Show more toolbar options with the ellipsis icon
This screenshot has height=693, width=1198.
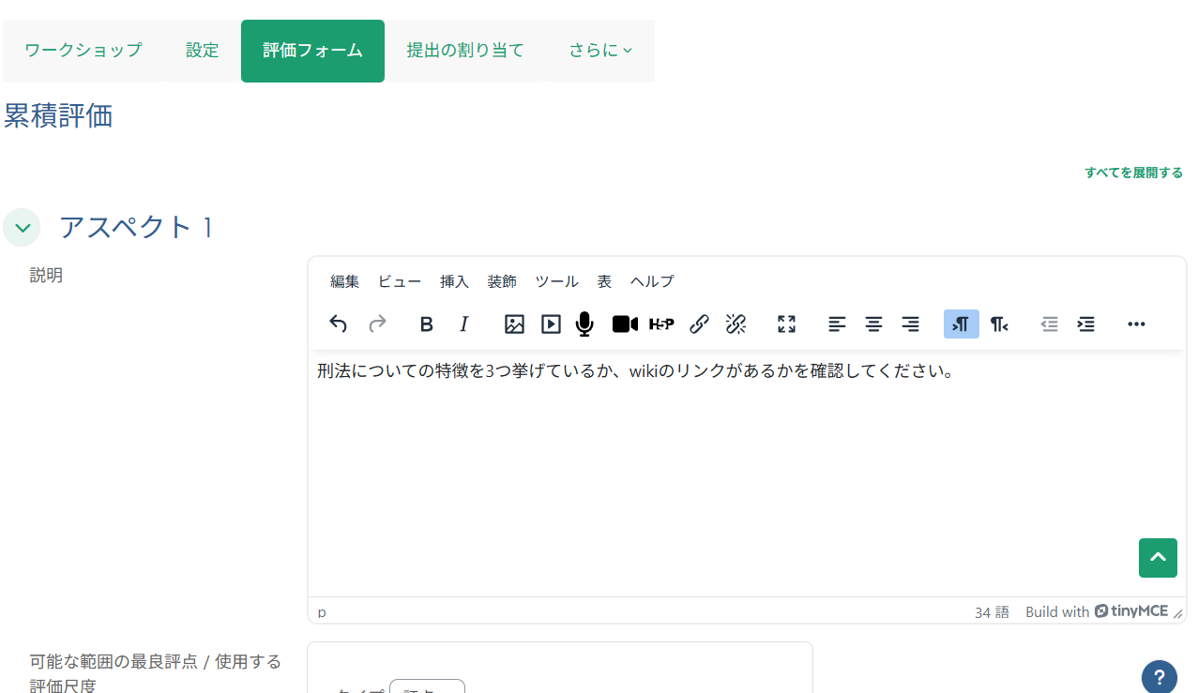(1136, 324)
